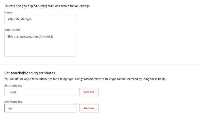
Task: Click the organize, categorize, and search help text
Action: tap(47, 6)
